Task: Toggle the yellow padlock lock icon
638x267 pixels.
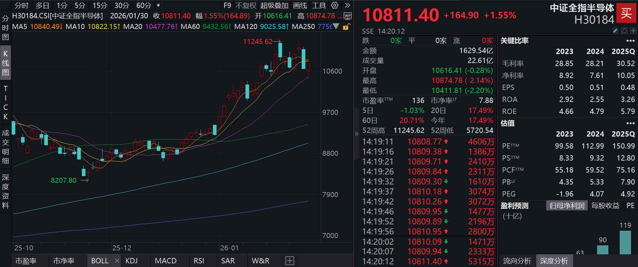Action: 346,27
